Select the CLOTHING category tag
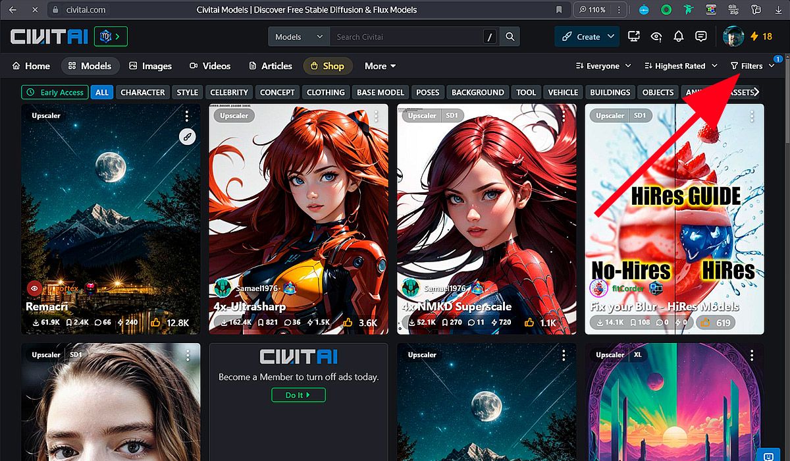Screen dimensions: 790x461 pyautogui.click(x=325, y=92)
